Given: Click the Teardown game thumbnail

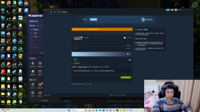Looking at the screenshot, I should click(x=78, y=38).
